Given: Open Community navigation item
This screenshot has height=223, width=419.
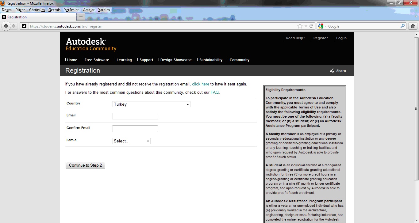Looking at the screenshot, I should (x=240, y=60).
